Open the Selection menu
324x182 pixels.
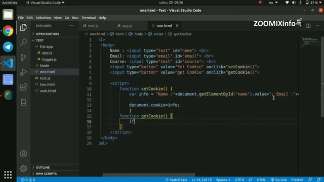click(x=43, y=18)
